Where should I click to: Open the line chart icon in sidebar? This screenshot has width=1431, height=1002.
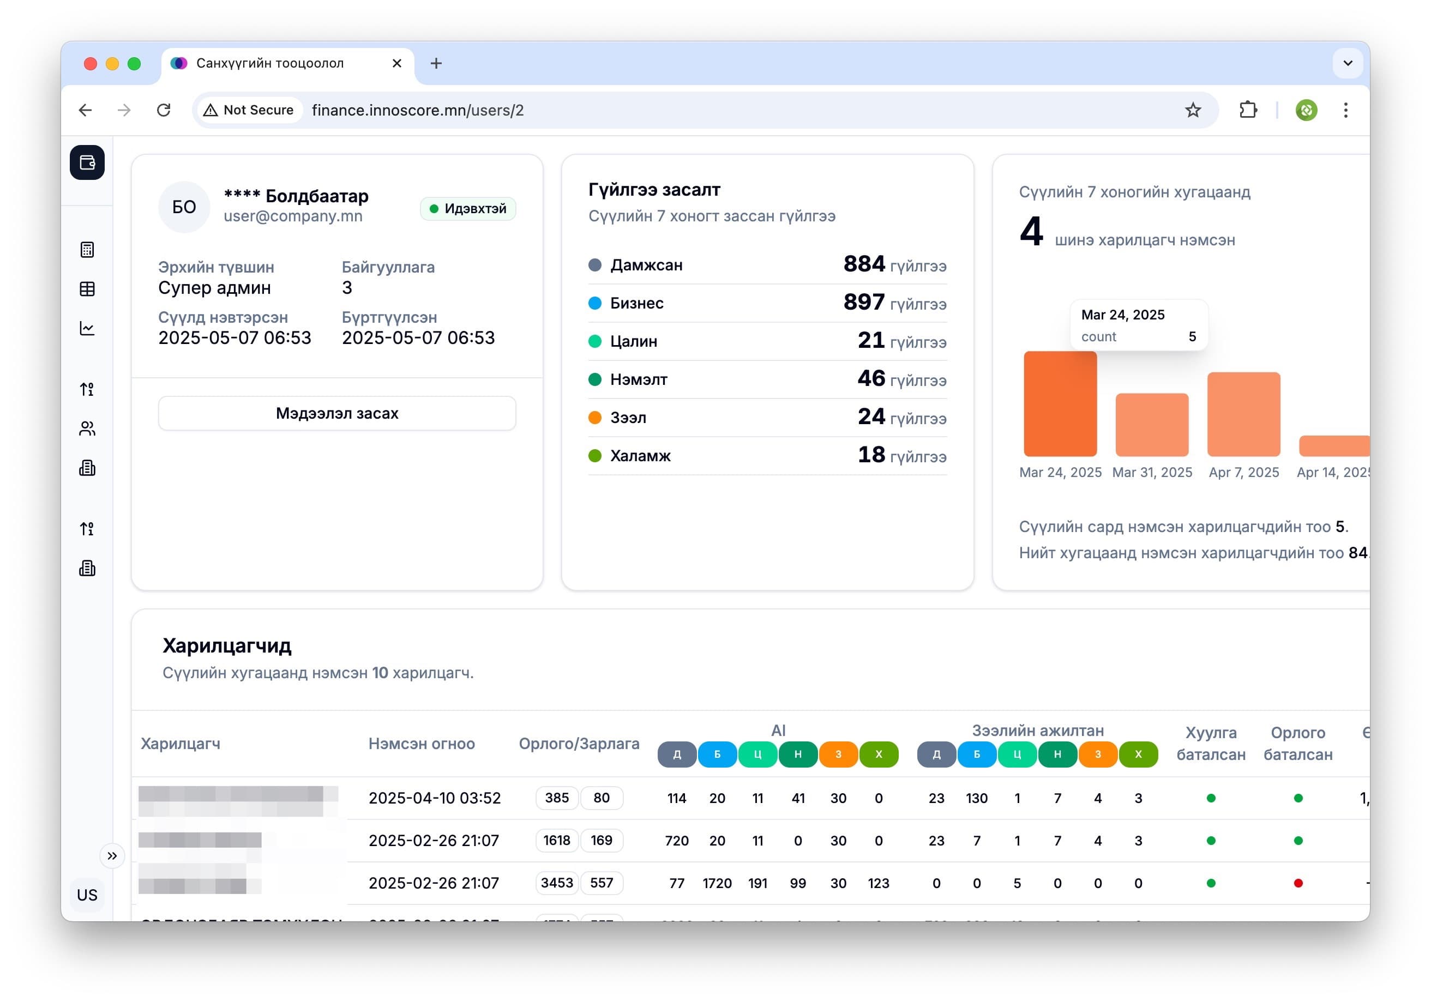[x=87, y=328]
